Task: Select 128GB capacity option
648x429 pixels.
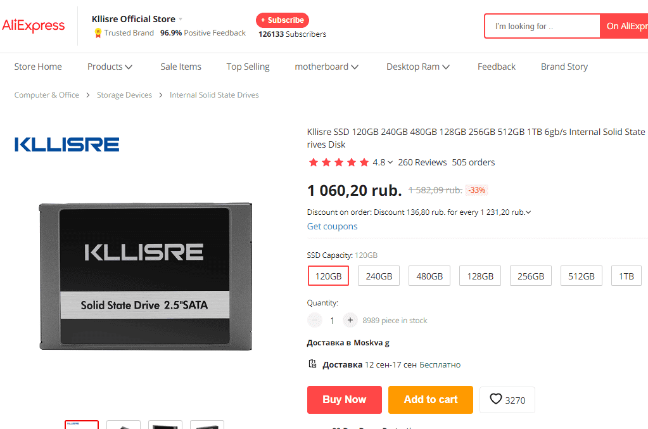Action: [480, 276]
